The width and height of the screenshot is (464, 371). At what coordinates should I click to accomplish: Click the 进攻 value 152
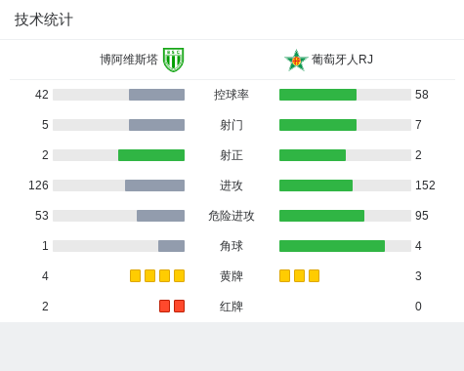point(425,185)
